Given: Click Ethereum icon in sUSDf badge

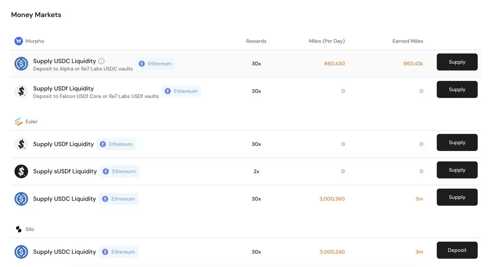Looking at the screenshot, I should 106,171.
